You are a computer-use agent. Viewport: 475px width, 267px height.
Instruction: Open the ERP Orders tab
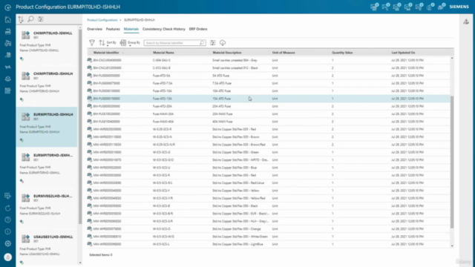click(x=198, y=29)
